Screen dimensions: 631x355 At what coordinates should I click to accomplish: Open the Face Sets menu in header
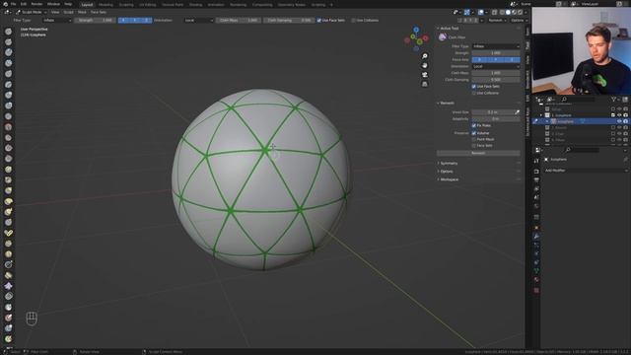point(99,12)
